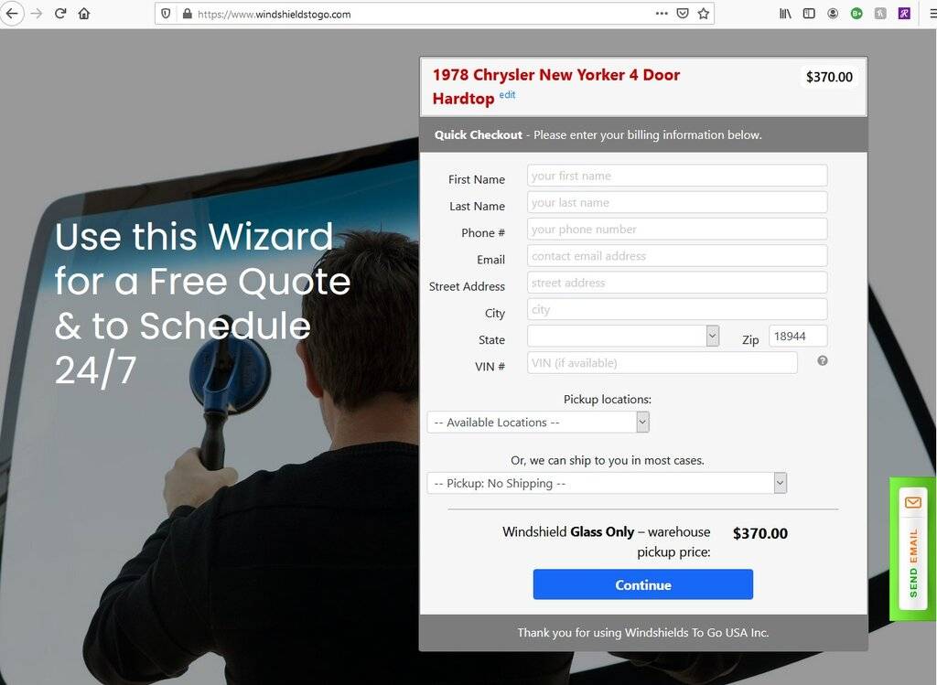Click the edit link beside vehicle name
The height and width of the screenshot is (685, 937).
[507, 95]
